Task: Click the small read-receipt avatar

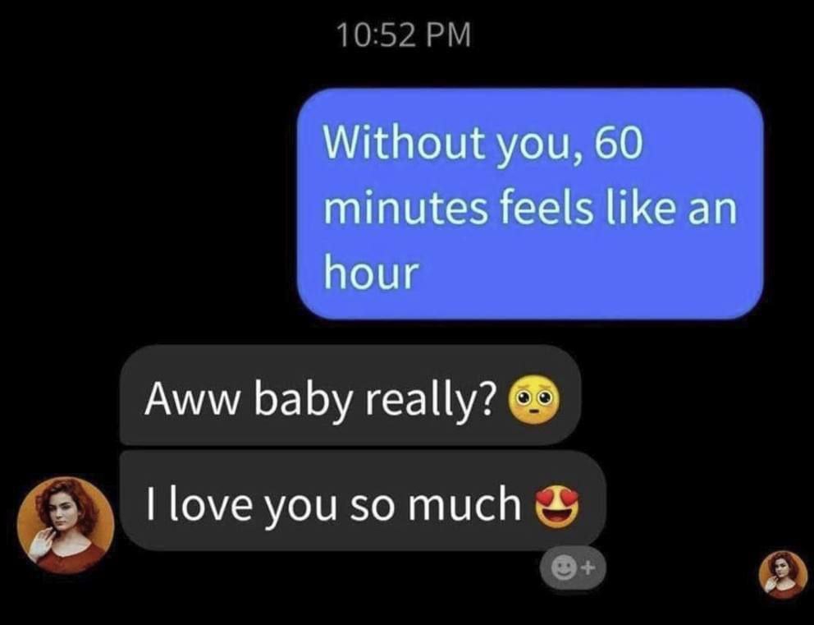Action: tap(783, 575)
